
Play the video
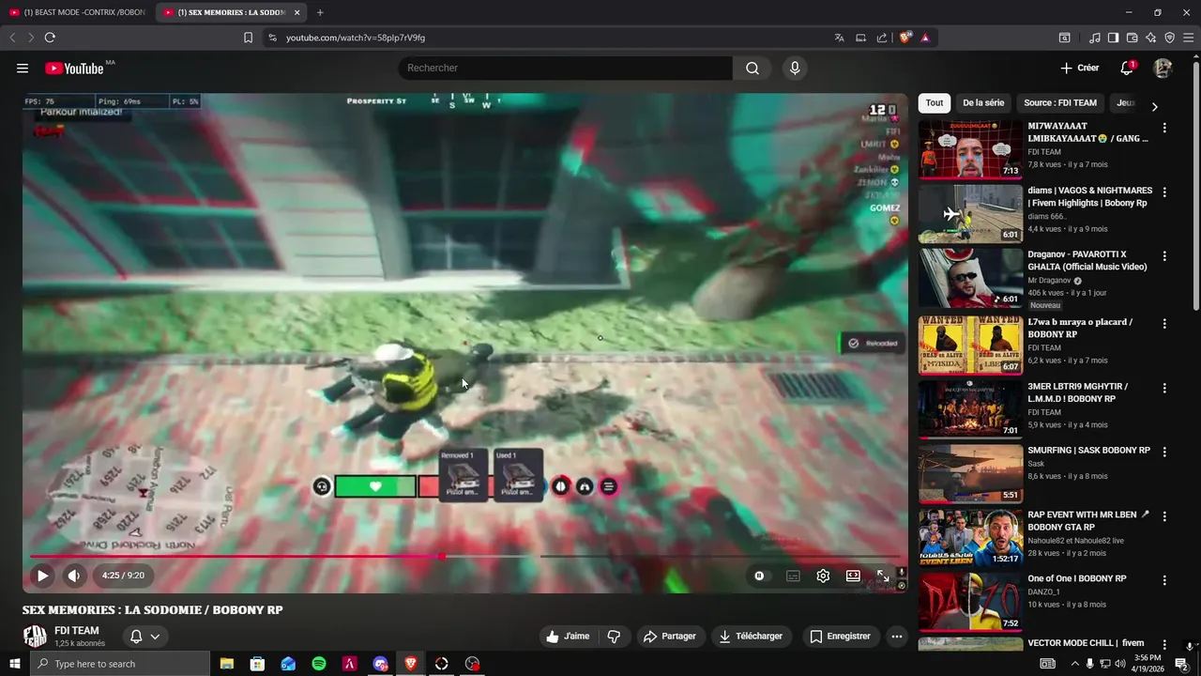pyautogui.click(x=42, y=576)
